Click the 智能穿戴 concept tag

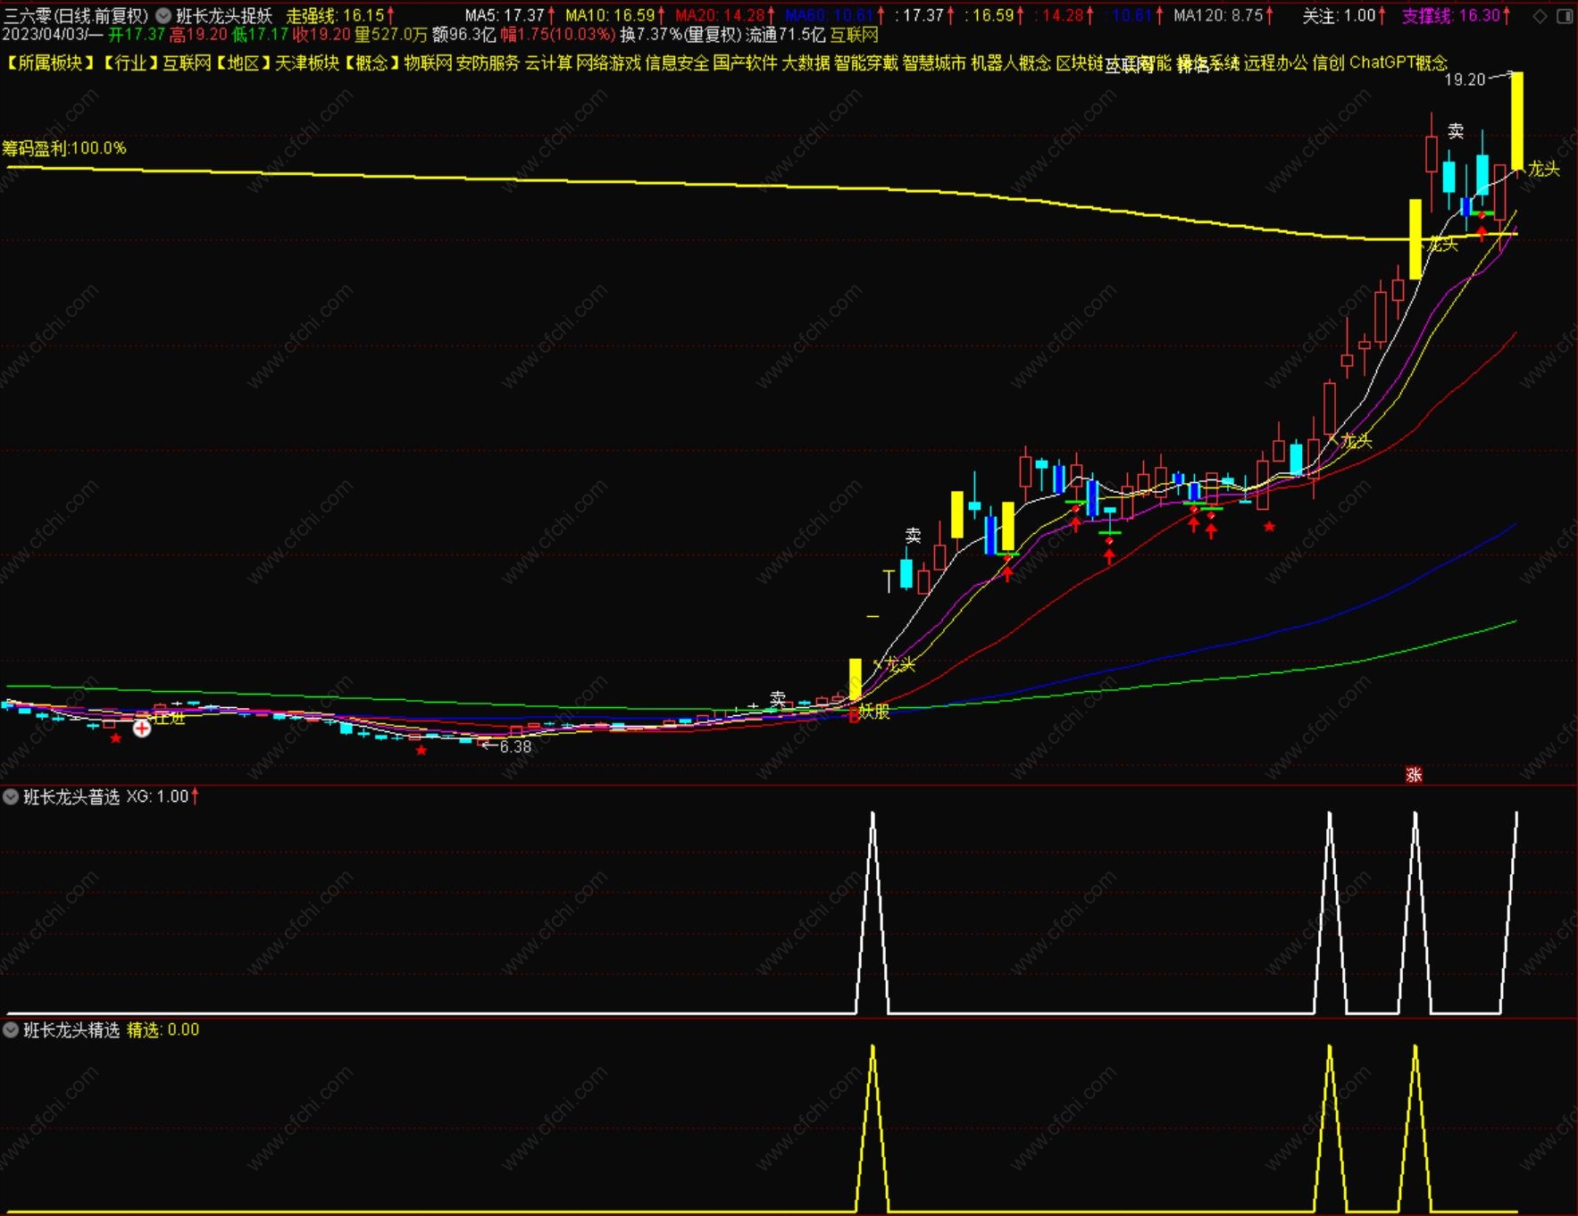[866, 62]
